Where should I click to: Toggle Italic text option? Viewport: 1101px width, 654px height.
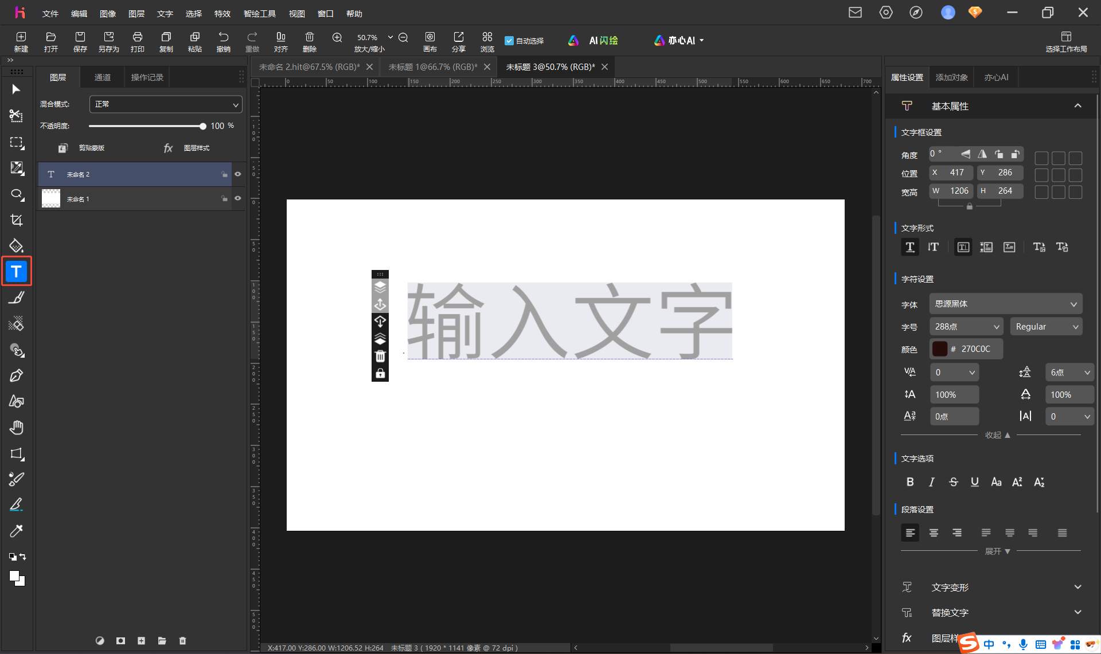932,482
